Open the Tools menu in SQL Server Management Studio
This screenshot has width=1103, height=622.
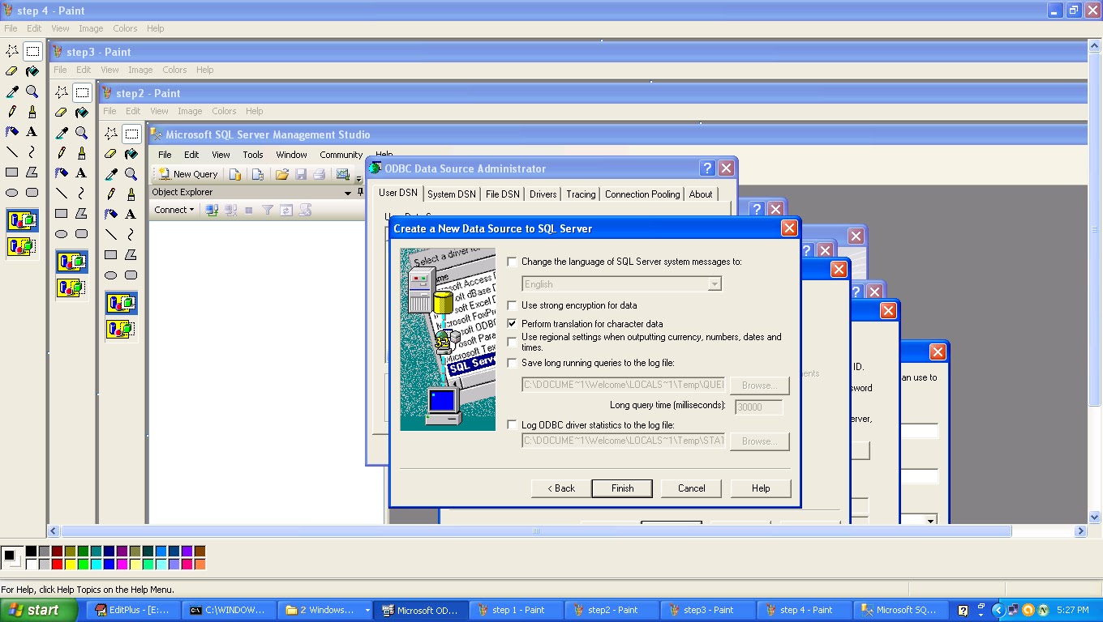253,155
